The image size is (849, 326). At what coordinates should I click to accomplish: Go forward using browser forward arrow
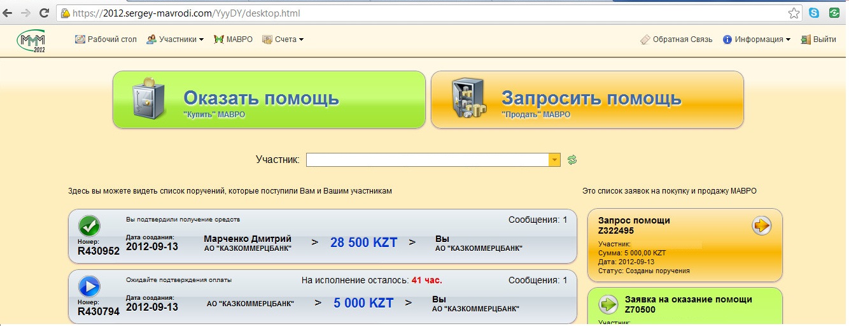[x=26, y=13]
